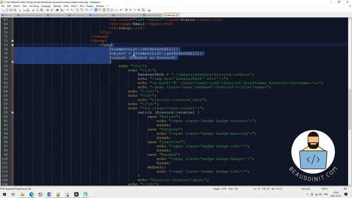The width and height of the screenshot is (352, 198).
Task: Open the File menu
Action: [x=3, y=6]
